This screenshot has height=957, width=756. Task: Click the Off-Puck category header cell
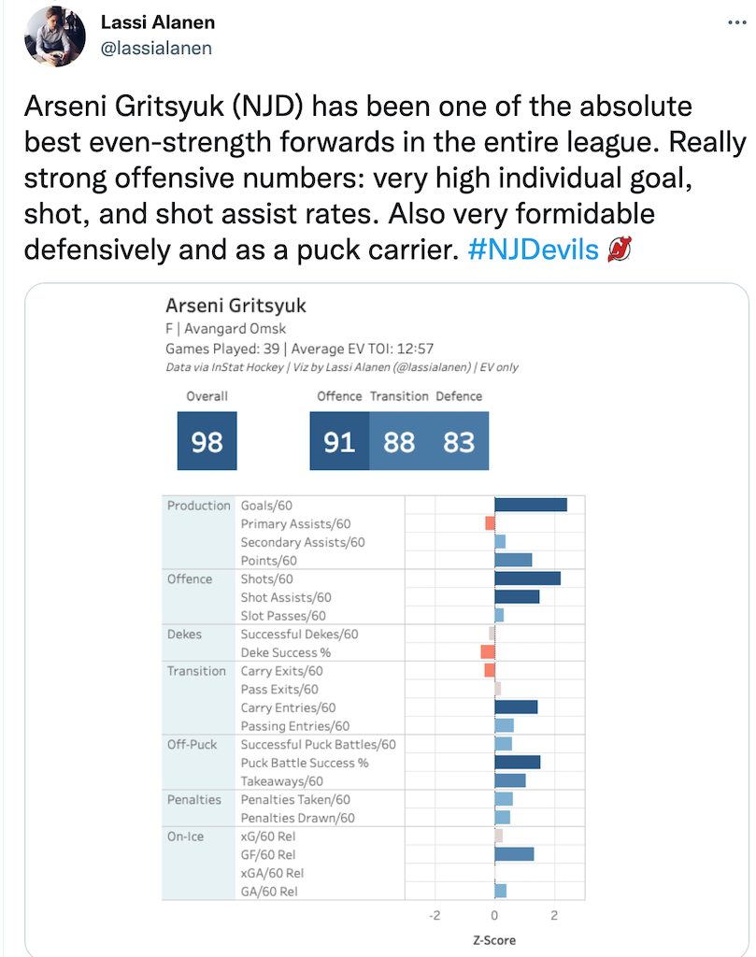click(x=198, y=763)
